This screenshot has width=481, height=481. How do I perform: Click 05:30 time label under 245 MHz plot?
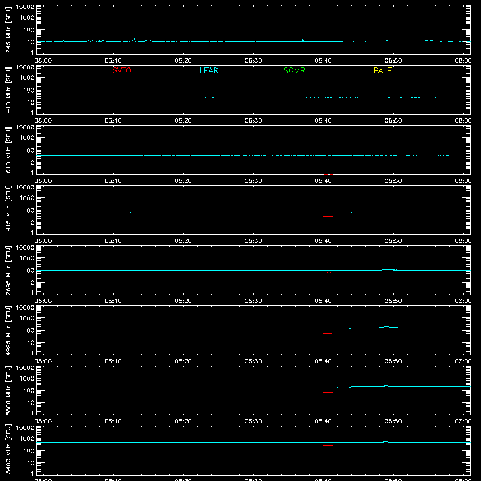253,61
